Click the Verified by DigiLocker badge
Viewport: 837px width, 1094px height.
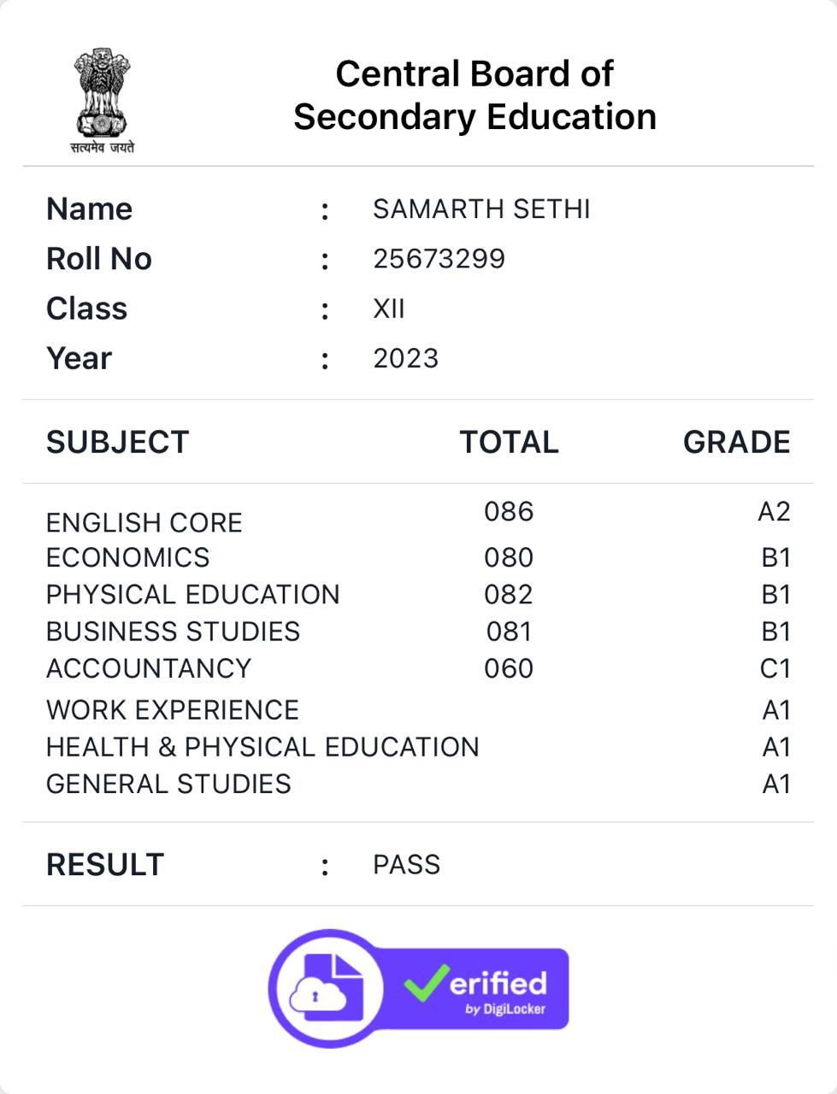pos(418,988)
